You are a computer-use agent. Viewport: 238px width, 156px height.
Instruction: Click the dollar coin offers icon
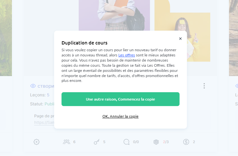186,142
